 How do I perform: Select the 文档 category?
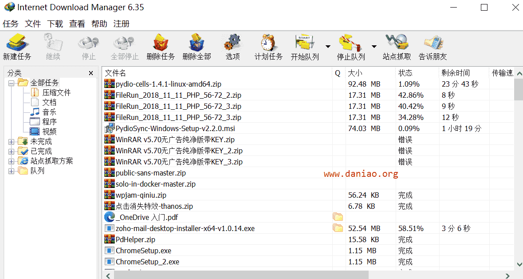pyautogui.click(x=49, y=102)
